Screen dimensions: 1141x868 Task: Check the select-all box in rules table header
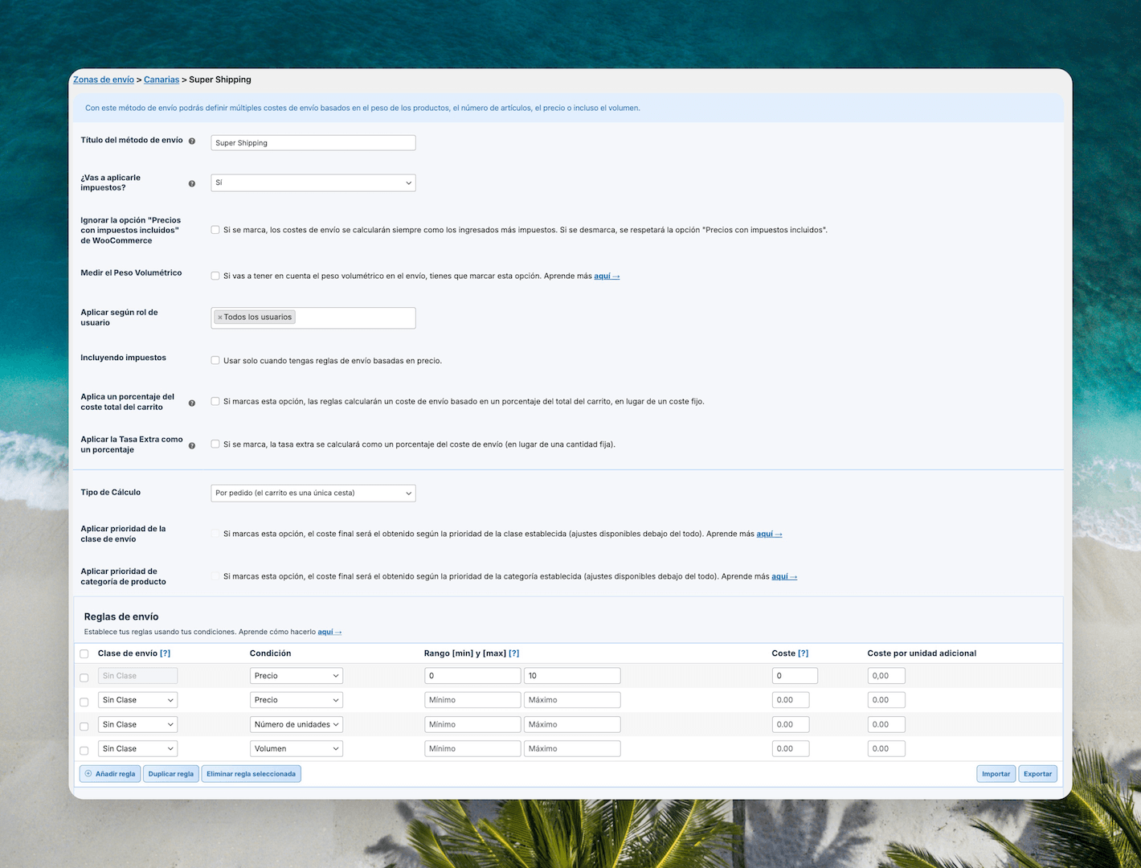(84, 654)
